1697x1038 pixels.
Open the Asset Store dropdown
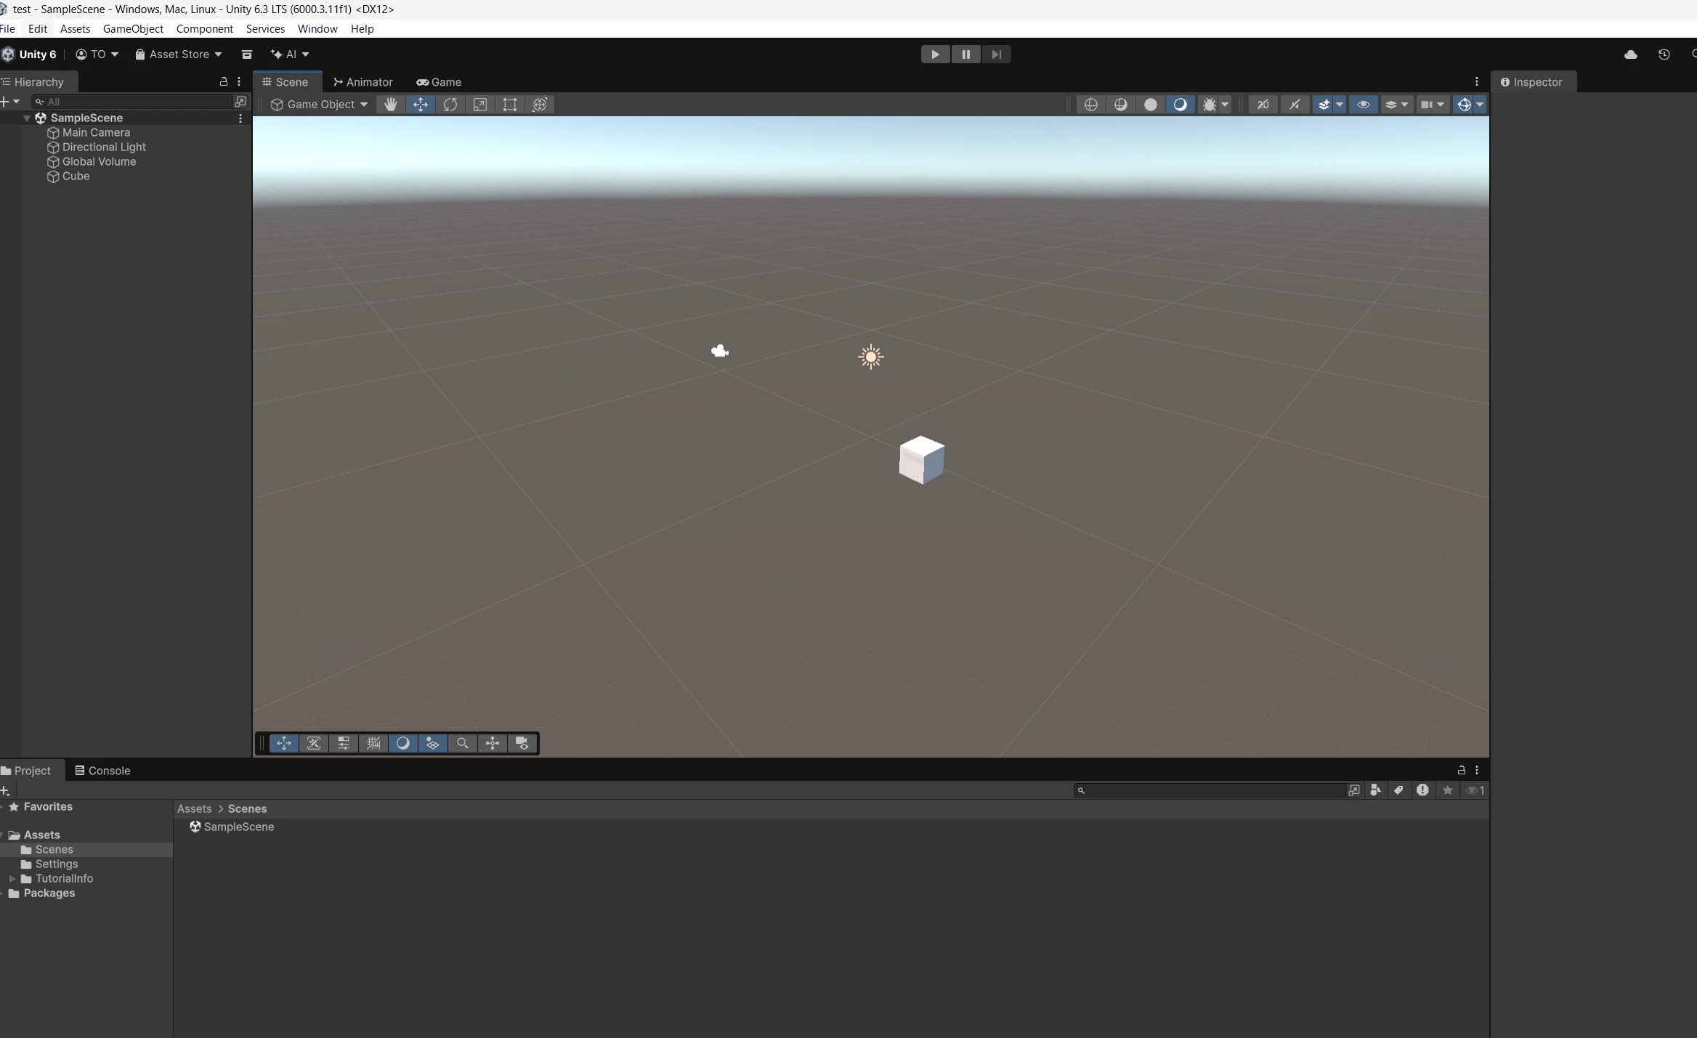point(179,54)
